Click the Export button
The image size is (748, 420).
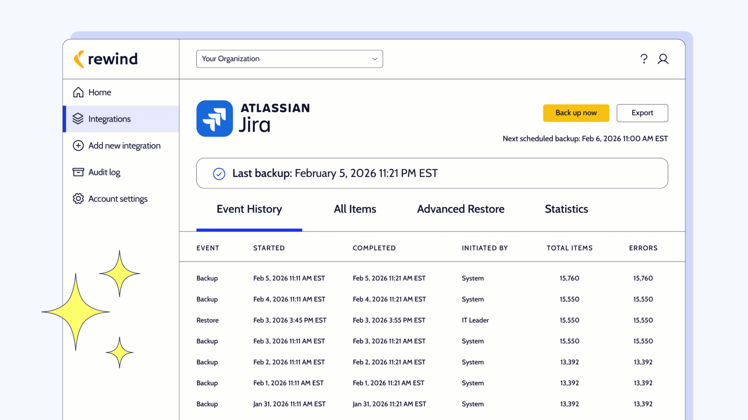coord(642,113)
